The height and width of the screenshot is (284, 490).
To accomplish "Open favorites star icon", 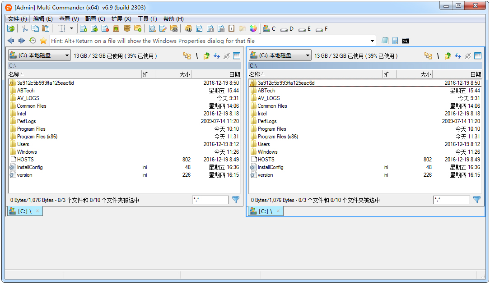I will click(x=43, y=41).
